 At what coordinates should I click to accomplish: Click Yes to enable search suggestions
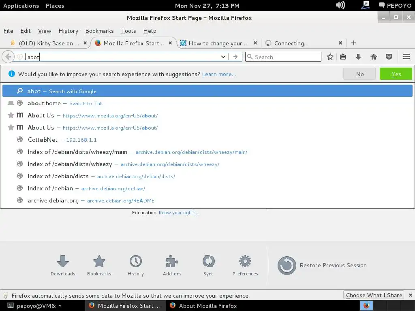(396, 74)
